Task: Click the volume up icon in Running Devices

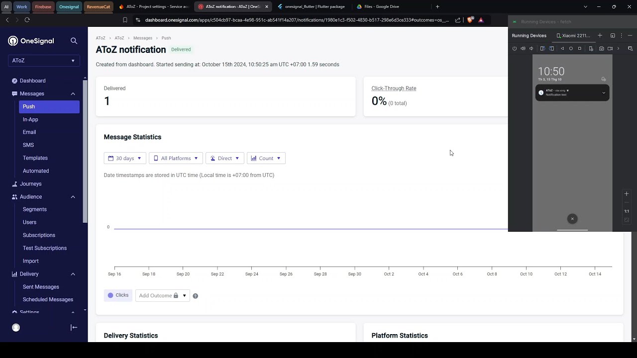Action: [523, 48]
